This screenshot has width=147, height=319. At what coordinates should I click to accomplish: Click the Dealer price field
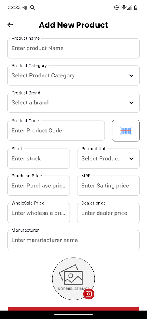tap(108, 213)
